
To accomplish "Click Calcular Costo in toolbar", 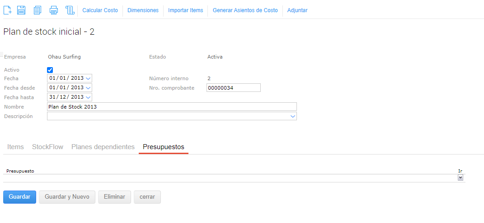I will click(x=100, y=10).
